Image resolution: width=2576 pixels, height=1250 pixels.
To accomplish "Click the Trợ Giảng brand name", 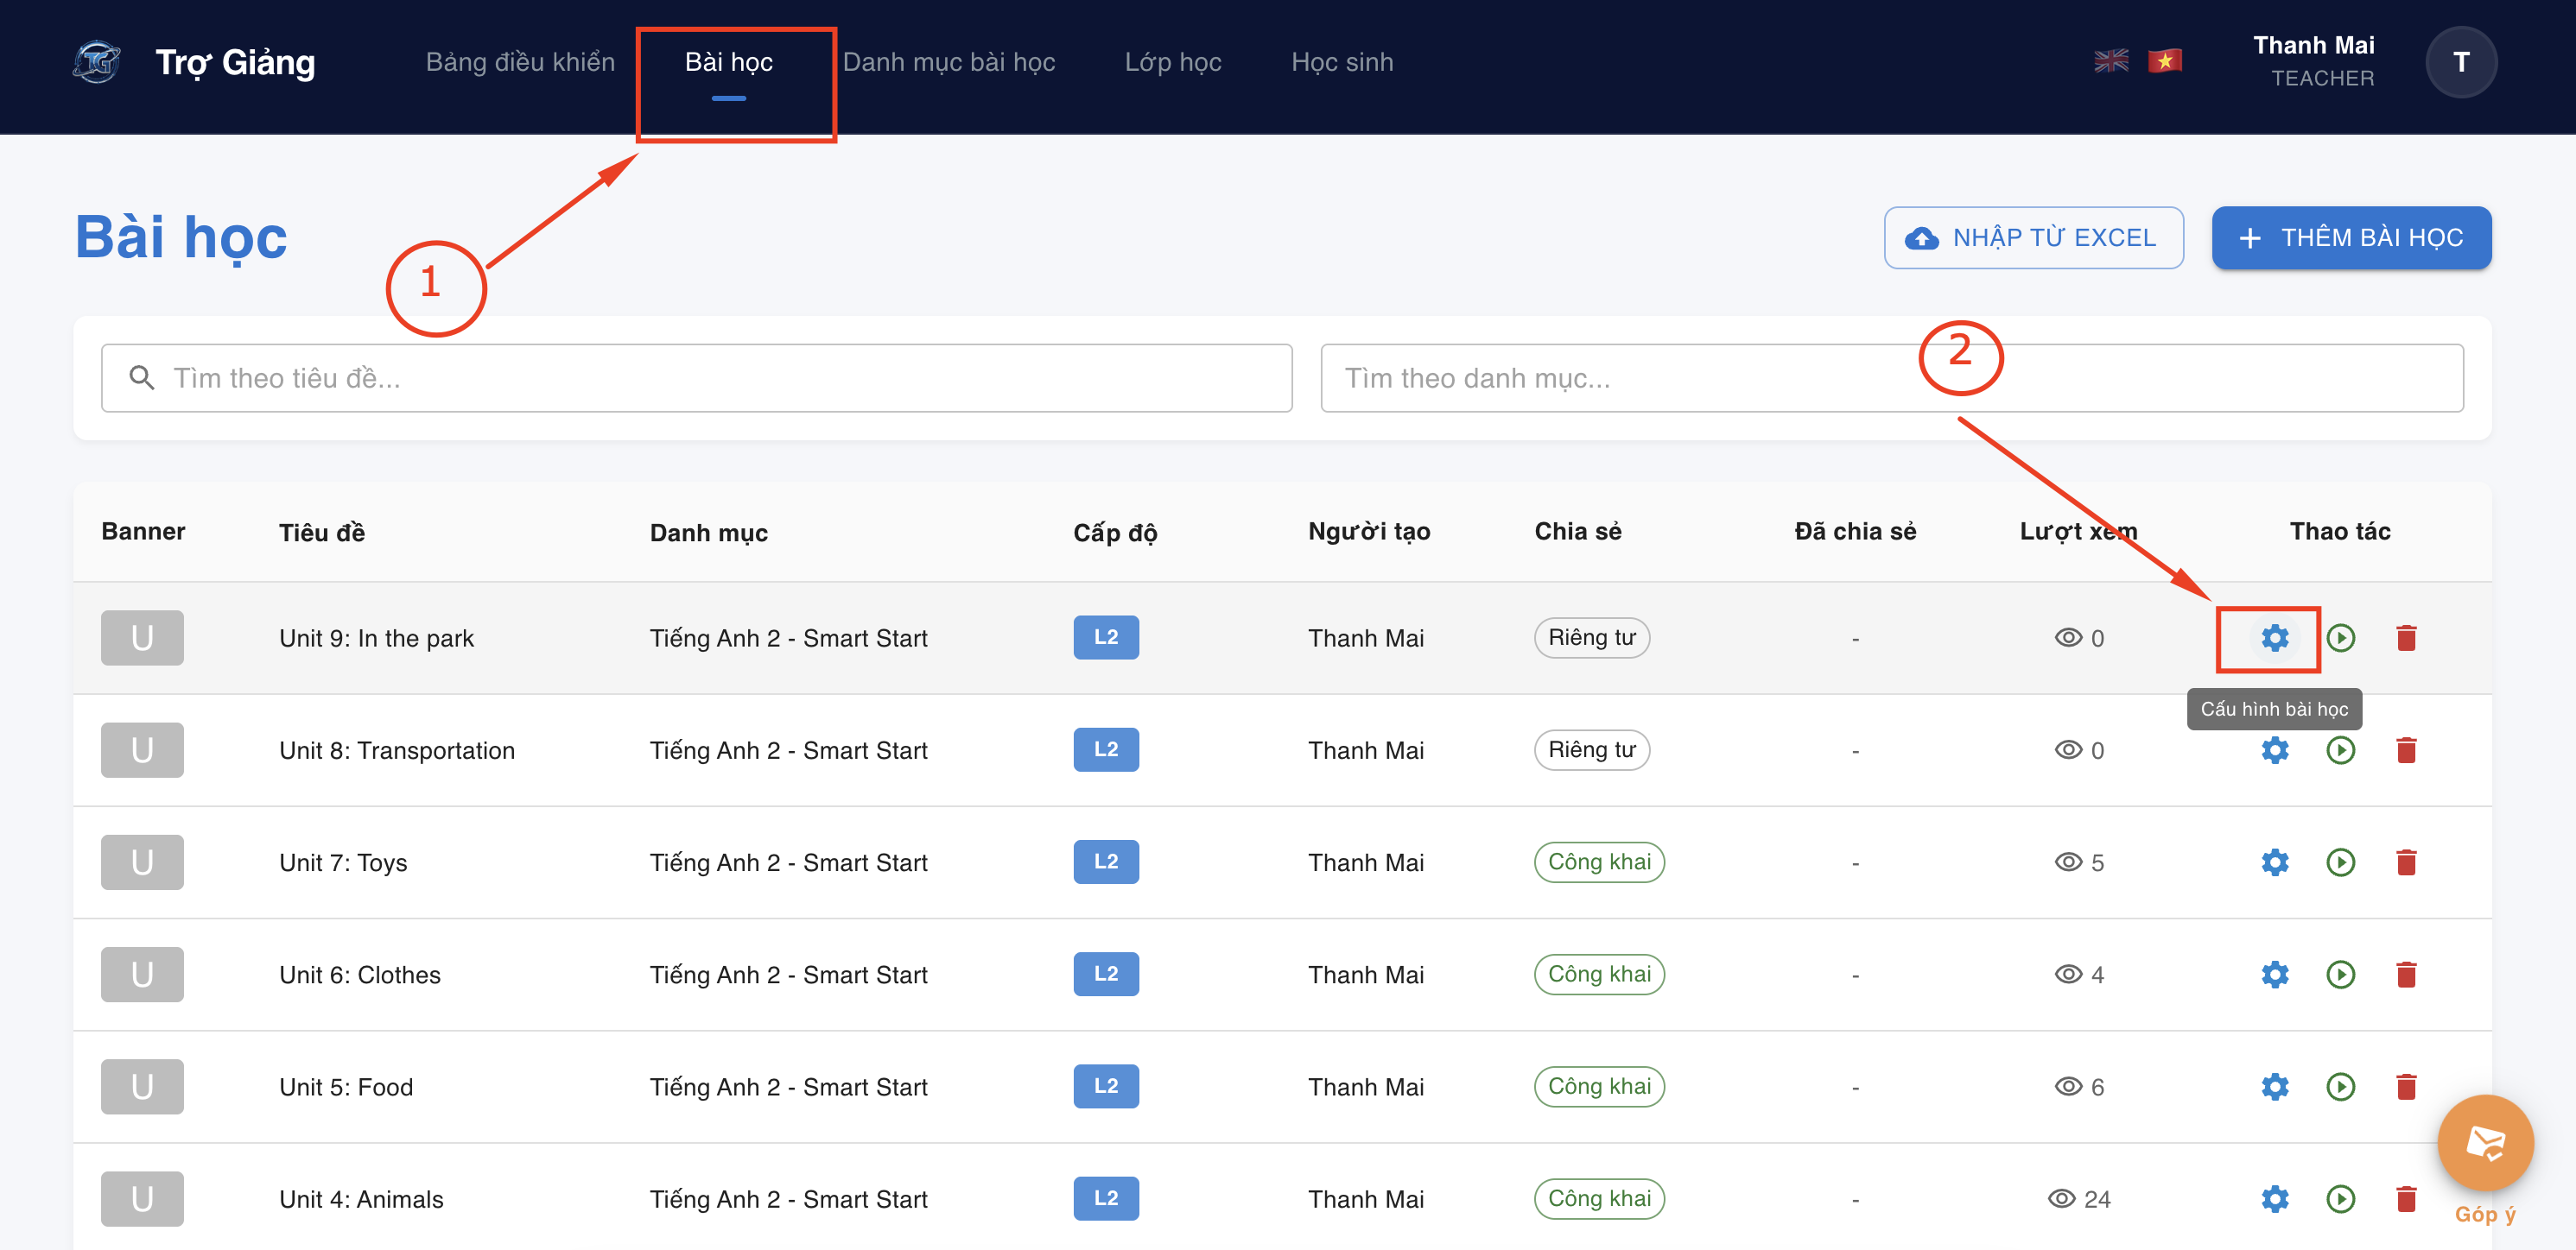I will point(235,62).
